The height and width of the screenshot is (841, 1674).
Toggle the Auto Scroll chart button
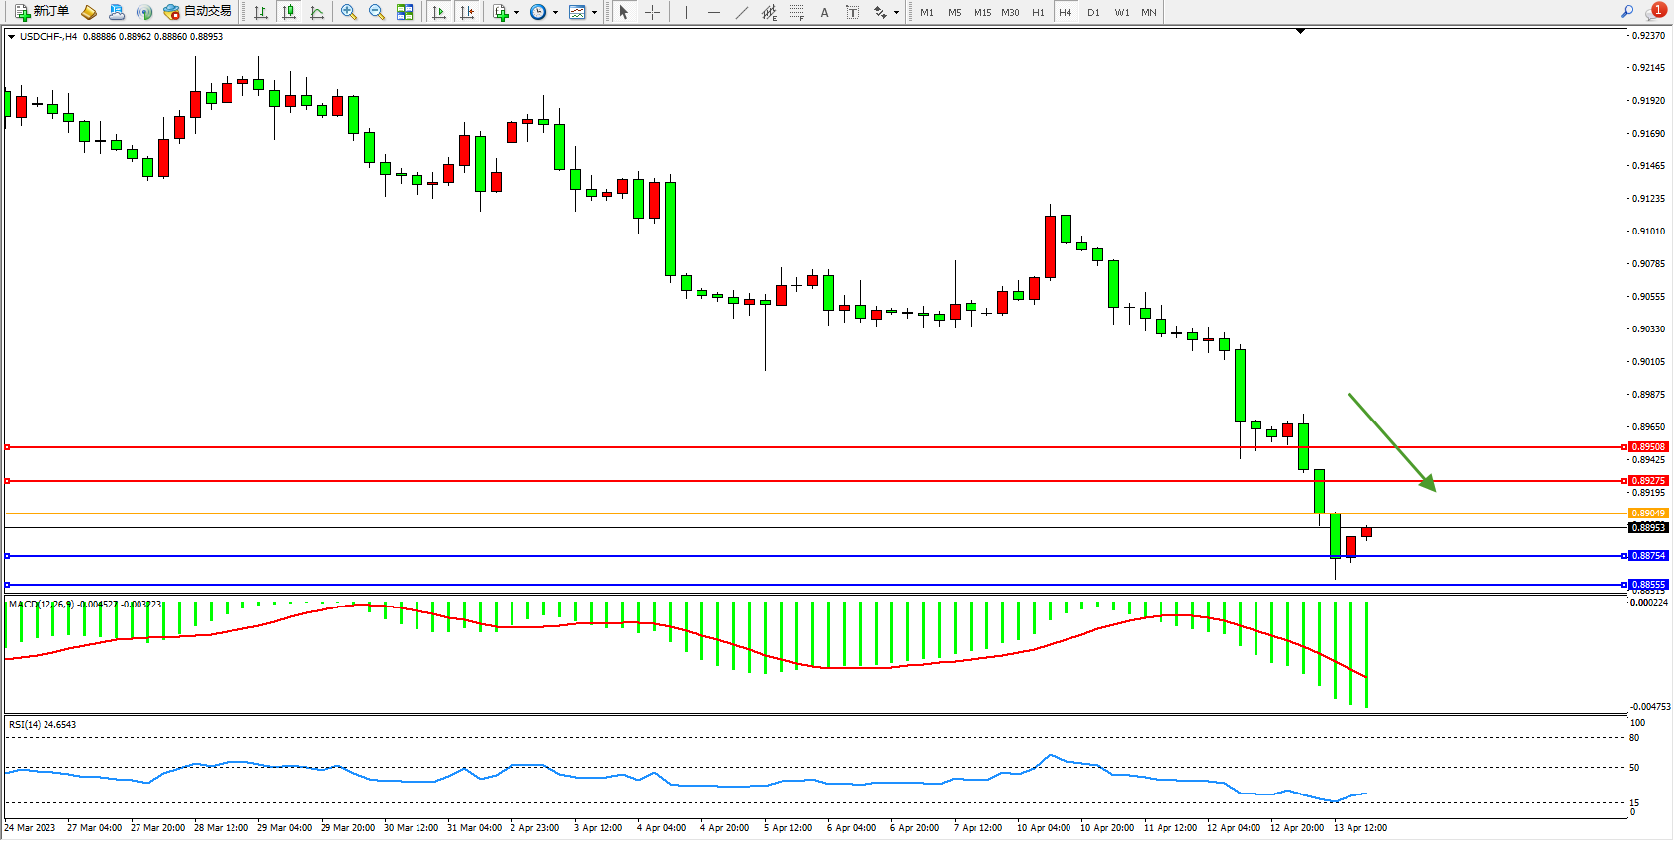(440, 12)
